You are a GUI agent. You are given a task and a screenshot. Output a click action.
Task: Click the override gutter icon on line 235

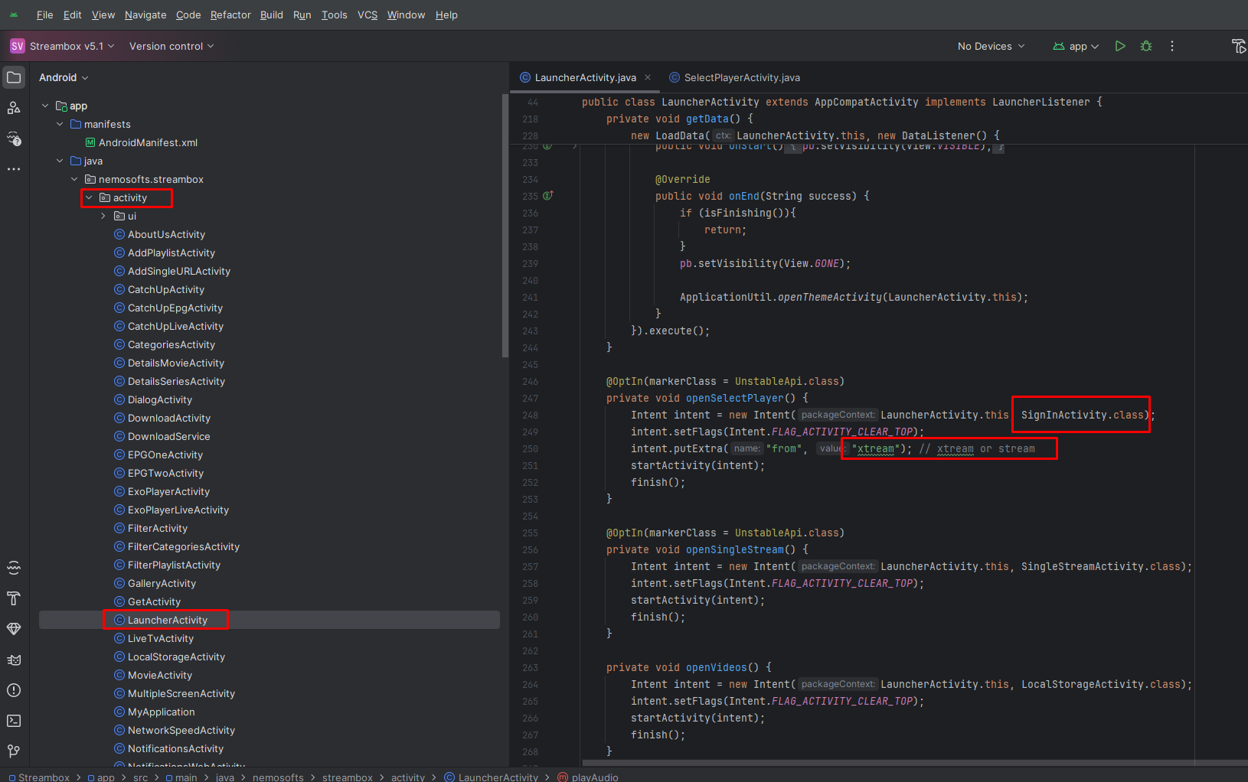point(548,196)
